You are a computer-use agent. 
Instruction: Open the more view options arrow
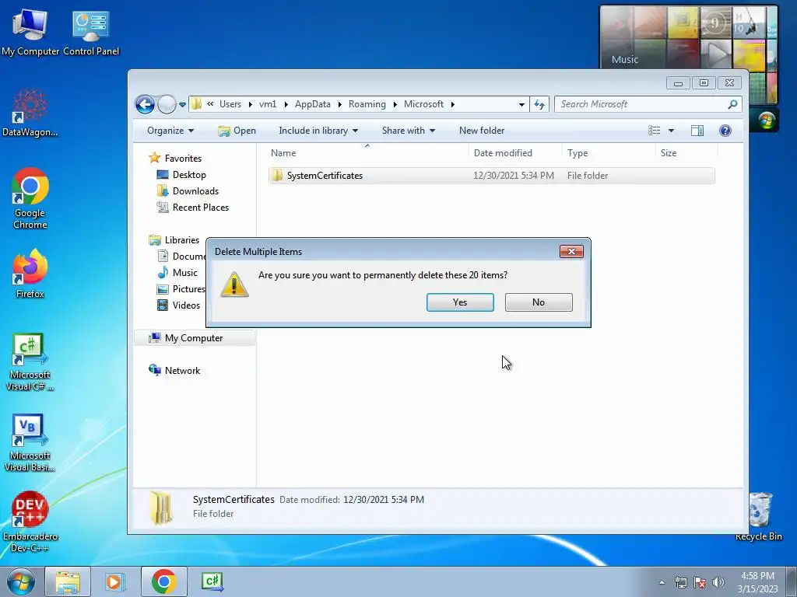pyautogui.click(x=671, y=131)
